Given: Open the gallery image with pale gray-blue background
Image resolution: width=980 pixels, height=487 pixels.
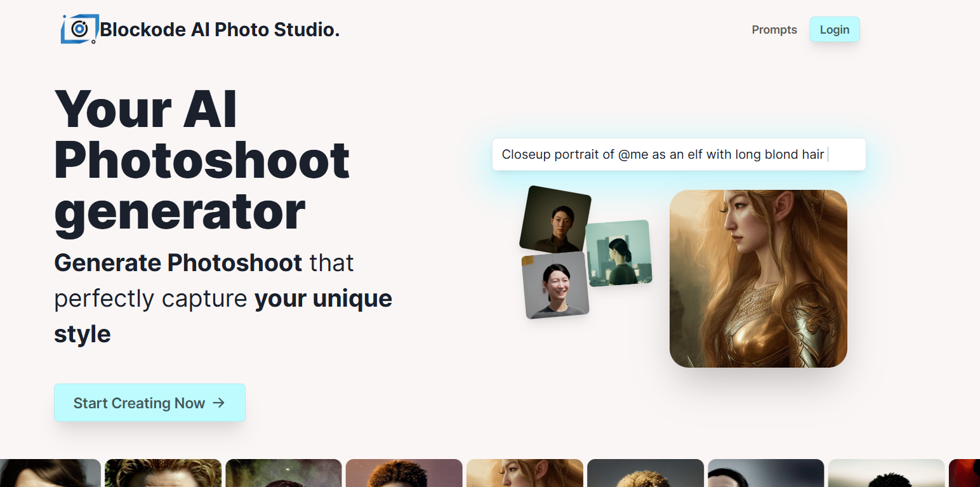Looking at the screenshot, I should coord(765,473).
